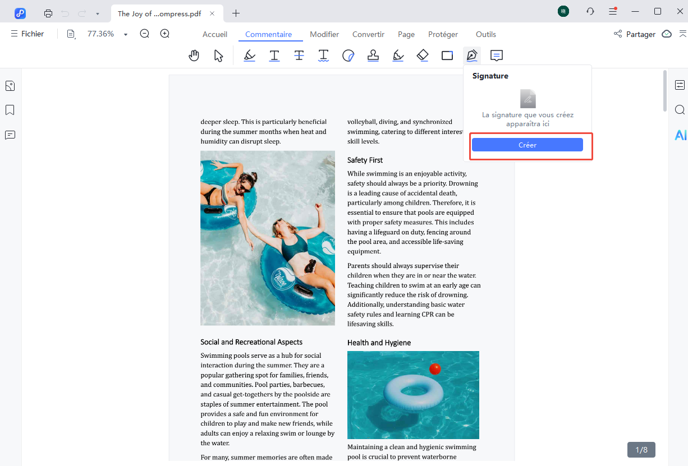Select the Hand pan tool

pos(194,56)
